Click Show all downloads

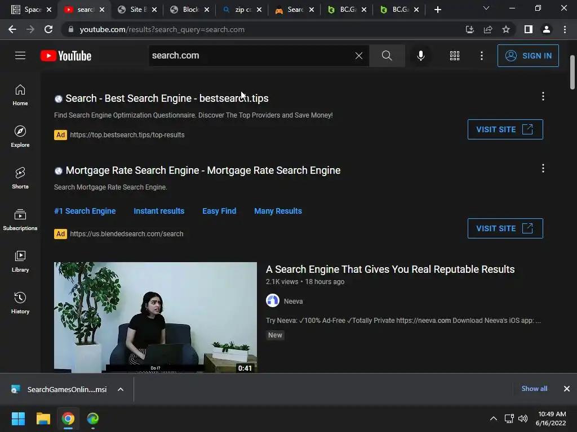point(534,389)
